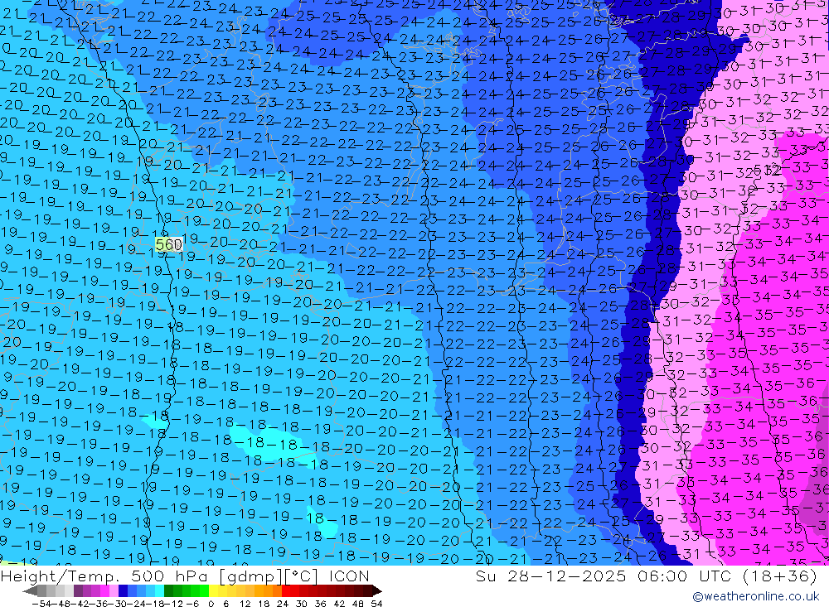Pick the bright red legend swatch at 24
Screen dimensions: 829x607
286,591
